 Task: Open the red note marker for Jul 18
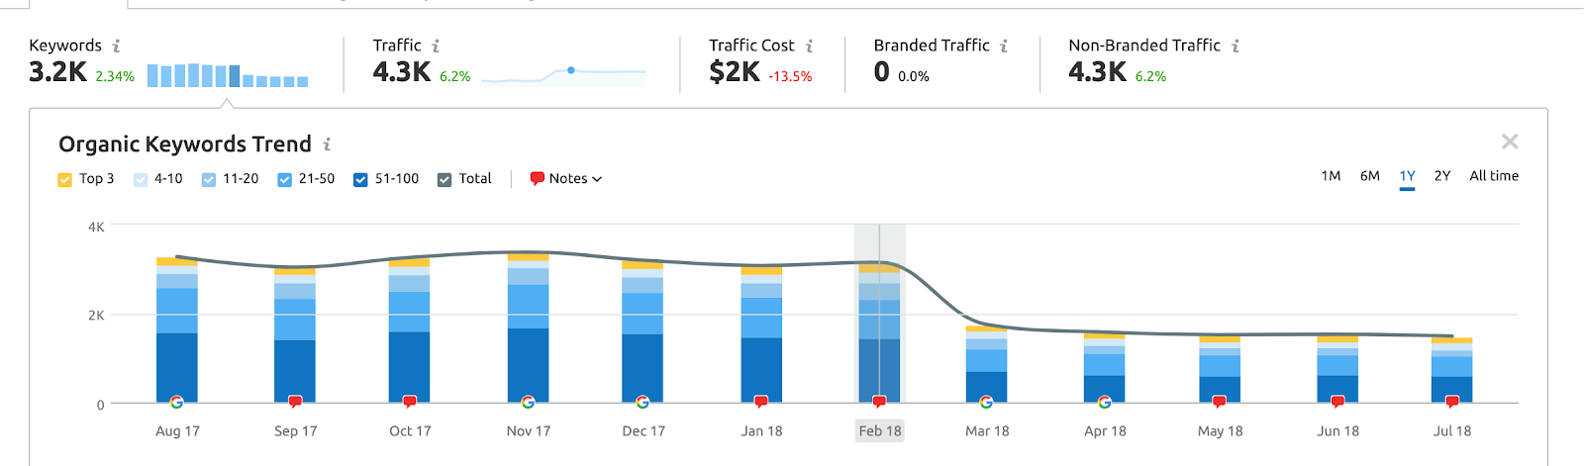pos(1452,402)
